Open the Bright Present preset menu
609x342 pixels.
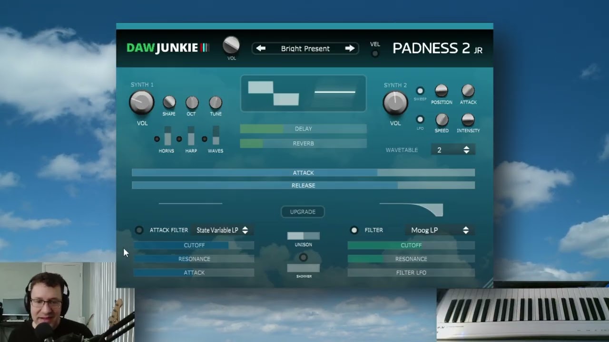tap(305, 48)
